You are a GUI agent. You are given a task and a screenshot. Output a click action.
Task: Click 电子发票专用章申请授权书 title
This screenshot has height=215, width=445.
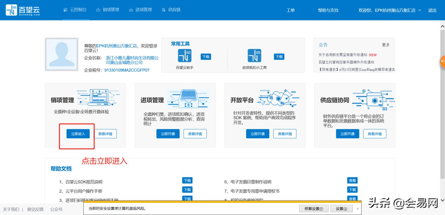(255, 191)
